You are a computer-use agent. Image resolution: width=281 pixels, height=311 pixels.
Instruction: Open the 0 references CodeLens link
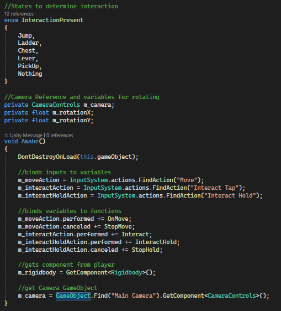pyautogui.click(x=60, y=136)
